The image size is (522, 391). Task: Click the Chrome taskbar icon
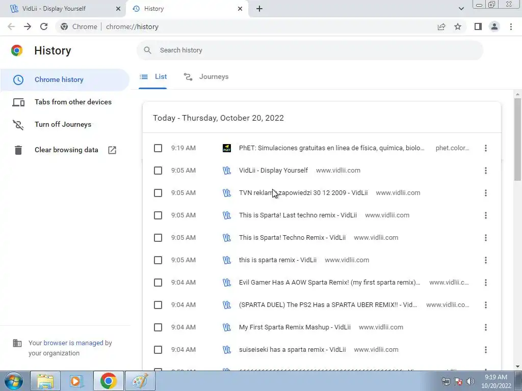[x=108, y=381]
